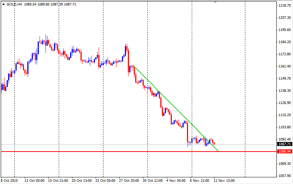Click the 4 Nov 05:00 time label
Viewport: 293px width, 184px height.
pos(176,180)
